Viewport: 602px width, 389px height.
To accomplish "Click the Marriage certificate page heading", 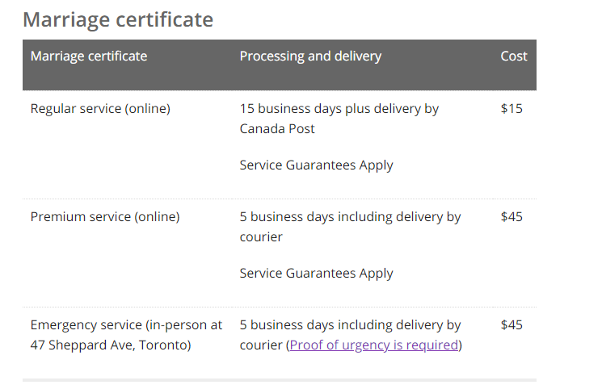I will [x=118, y=19].
